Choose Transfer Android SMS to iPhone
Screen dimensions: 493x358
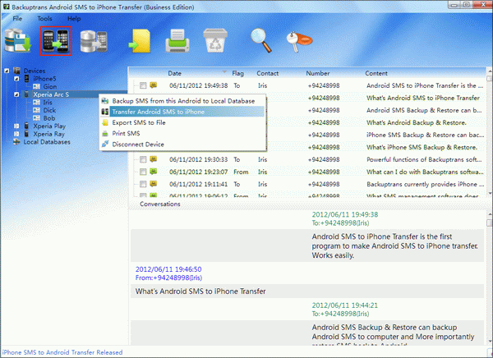click(183, 112)
